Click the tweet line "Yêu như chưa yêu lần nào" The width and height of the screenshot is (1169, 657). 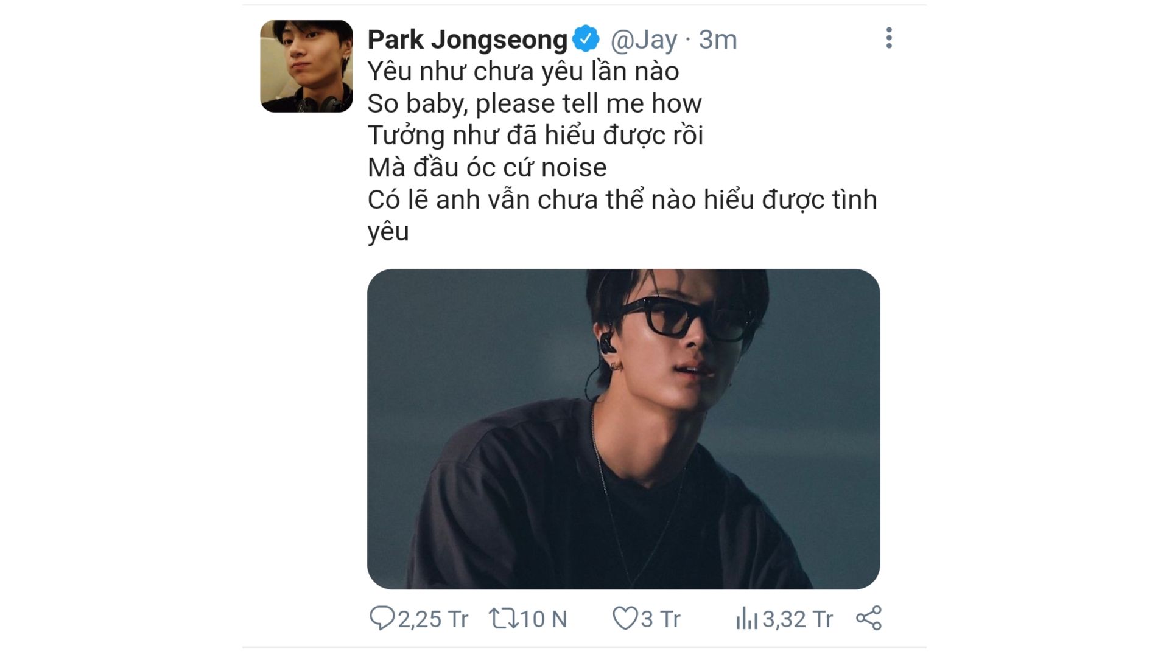click(524, 71)
